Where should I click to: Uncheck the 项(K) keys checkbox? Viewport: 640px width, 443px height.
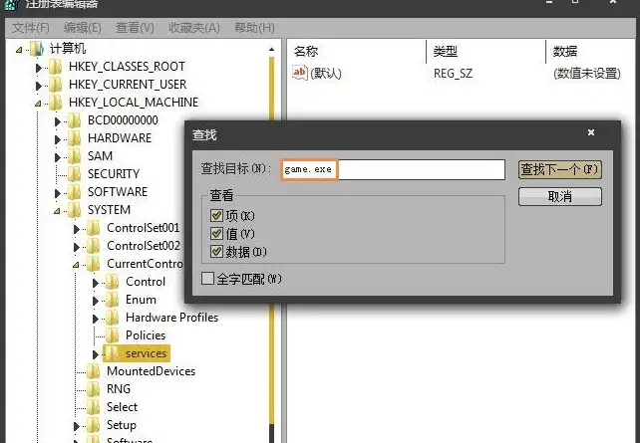click(x=216, y=216)
